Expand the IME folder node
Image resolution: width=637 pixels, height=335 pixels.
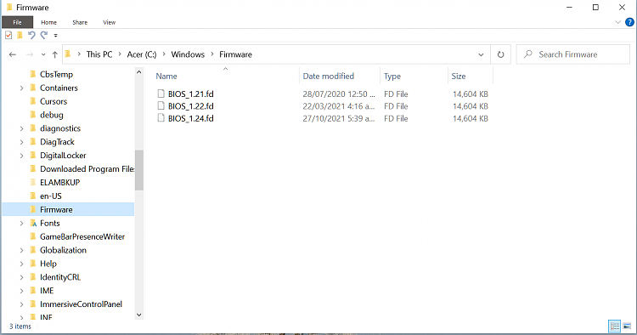(21, 291)
